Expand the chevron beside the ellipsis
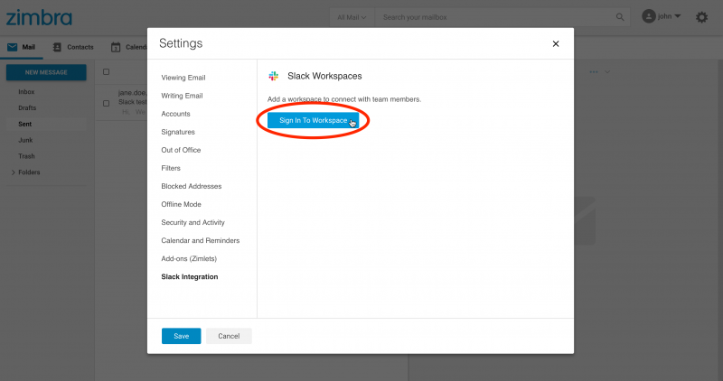Viewport: 723px width, 381px height. click(x=607, y=72)
